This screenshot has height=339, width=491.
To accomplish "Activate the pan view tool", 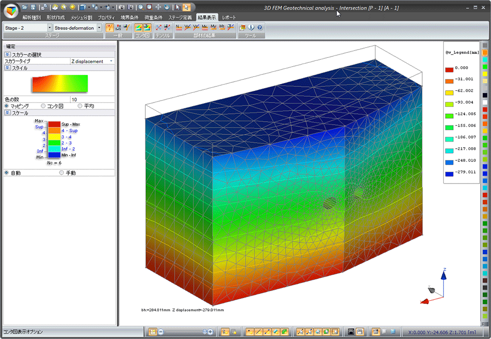I will pos(158,7).
